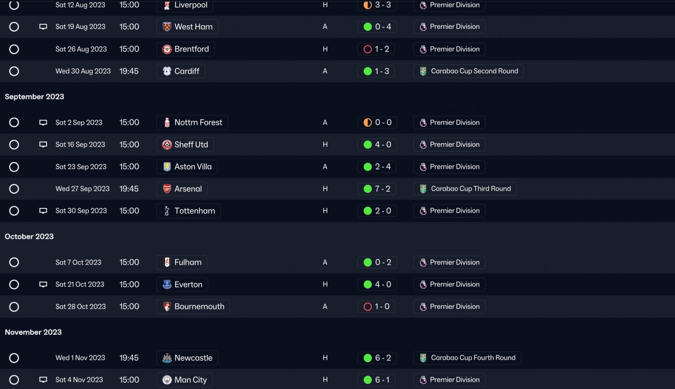Open the Newcastle team button
This screenshot has height=389, width=675.
(x=187, y=358)
